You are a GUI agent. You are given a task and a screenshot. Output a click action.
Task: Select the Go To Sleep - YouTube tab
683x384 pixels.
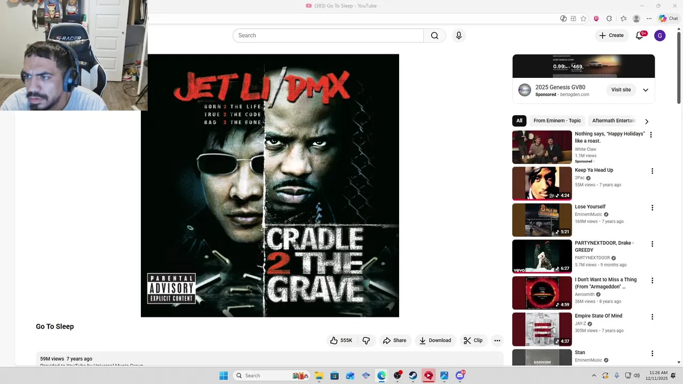(341, 6)
